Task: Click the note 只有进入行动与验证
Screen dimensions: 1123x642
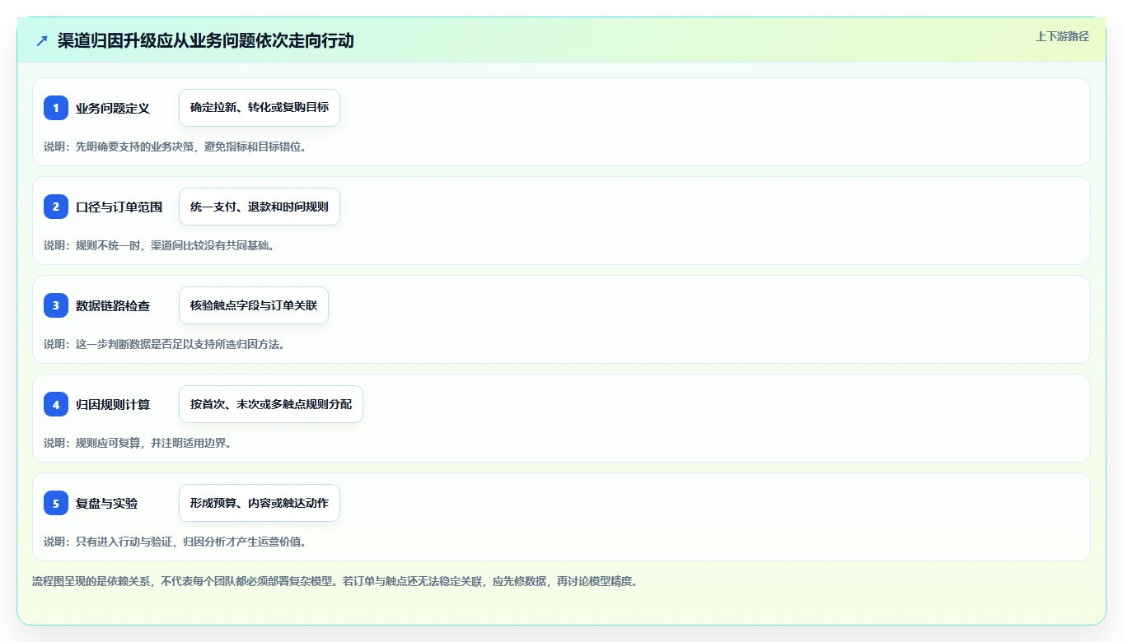Action: click(124, 542)
